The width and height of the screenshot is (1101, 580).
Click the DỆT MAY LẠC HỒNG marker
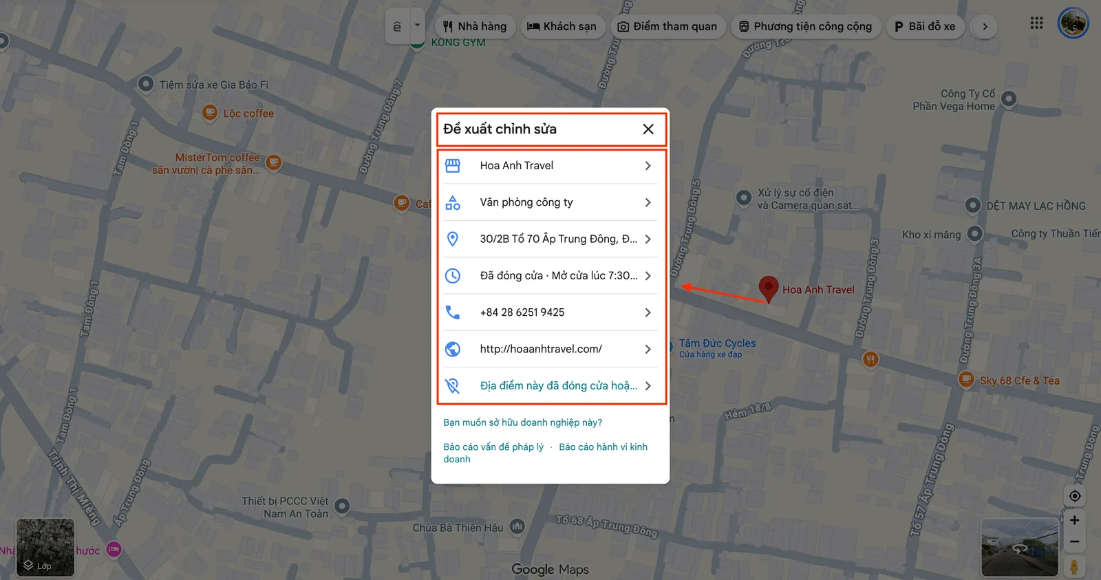973,205
